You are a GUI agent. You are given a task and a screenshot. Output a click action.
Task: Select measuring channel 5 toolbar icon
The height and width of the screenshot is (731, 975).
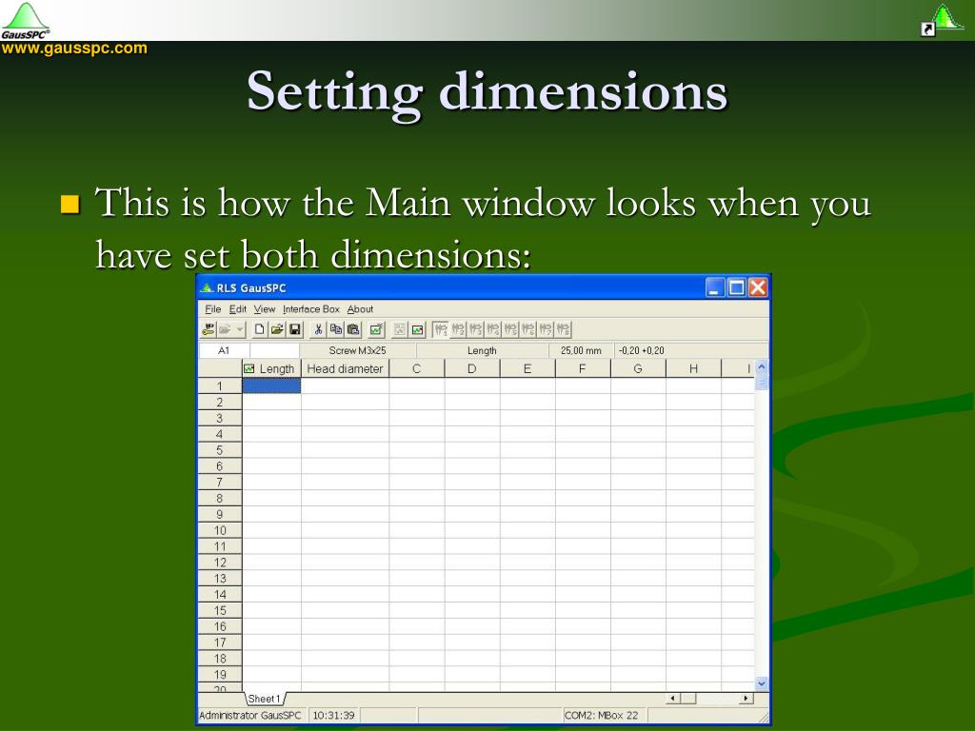510,329
